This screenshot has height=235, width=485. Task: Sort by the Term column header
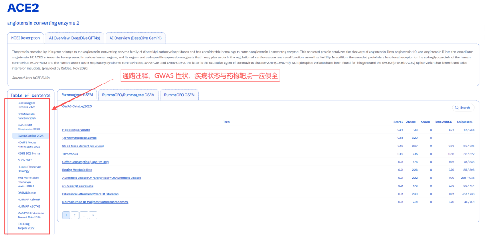tap(226, 122)
